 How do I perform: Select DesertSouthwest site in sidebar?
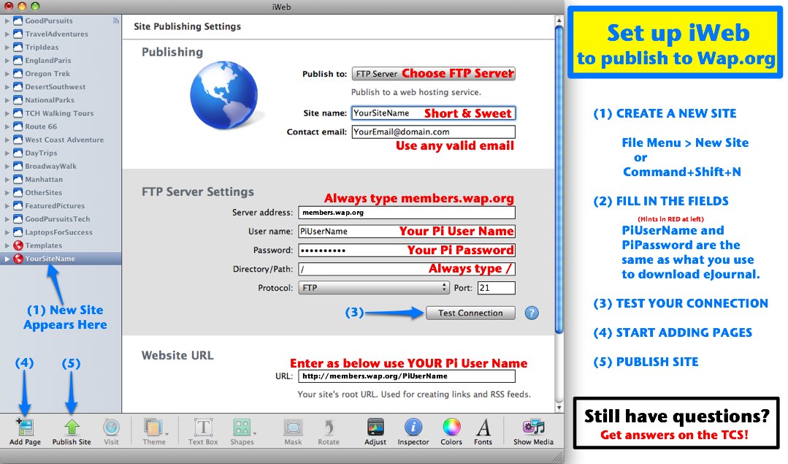point(56,87)
